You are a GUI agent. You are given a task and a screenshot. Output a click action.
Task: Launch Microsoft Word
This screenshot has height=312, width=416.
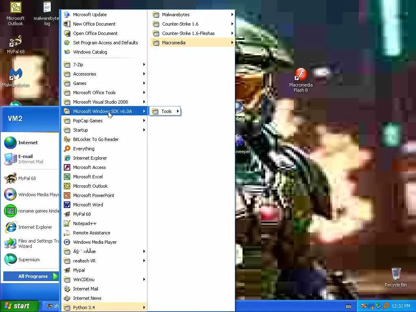point(104,205)
